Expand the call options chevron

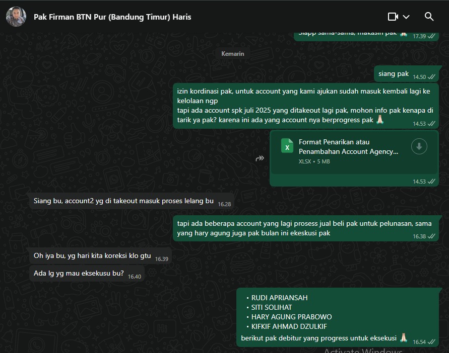[406, 17]
